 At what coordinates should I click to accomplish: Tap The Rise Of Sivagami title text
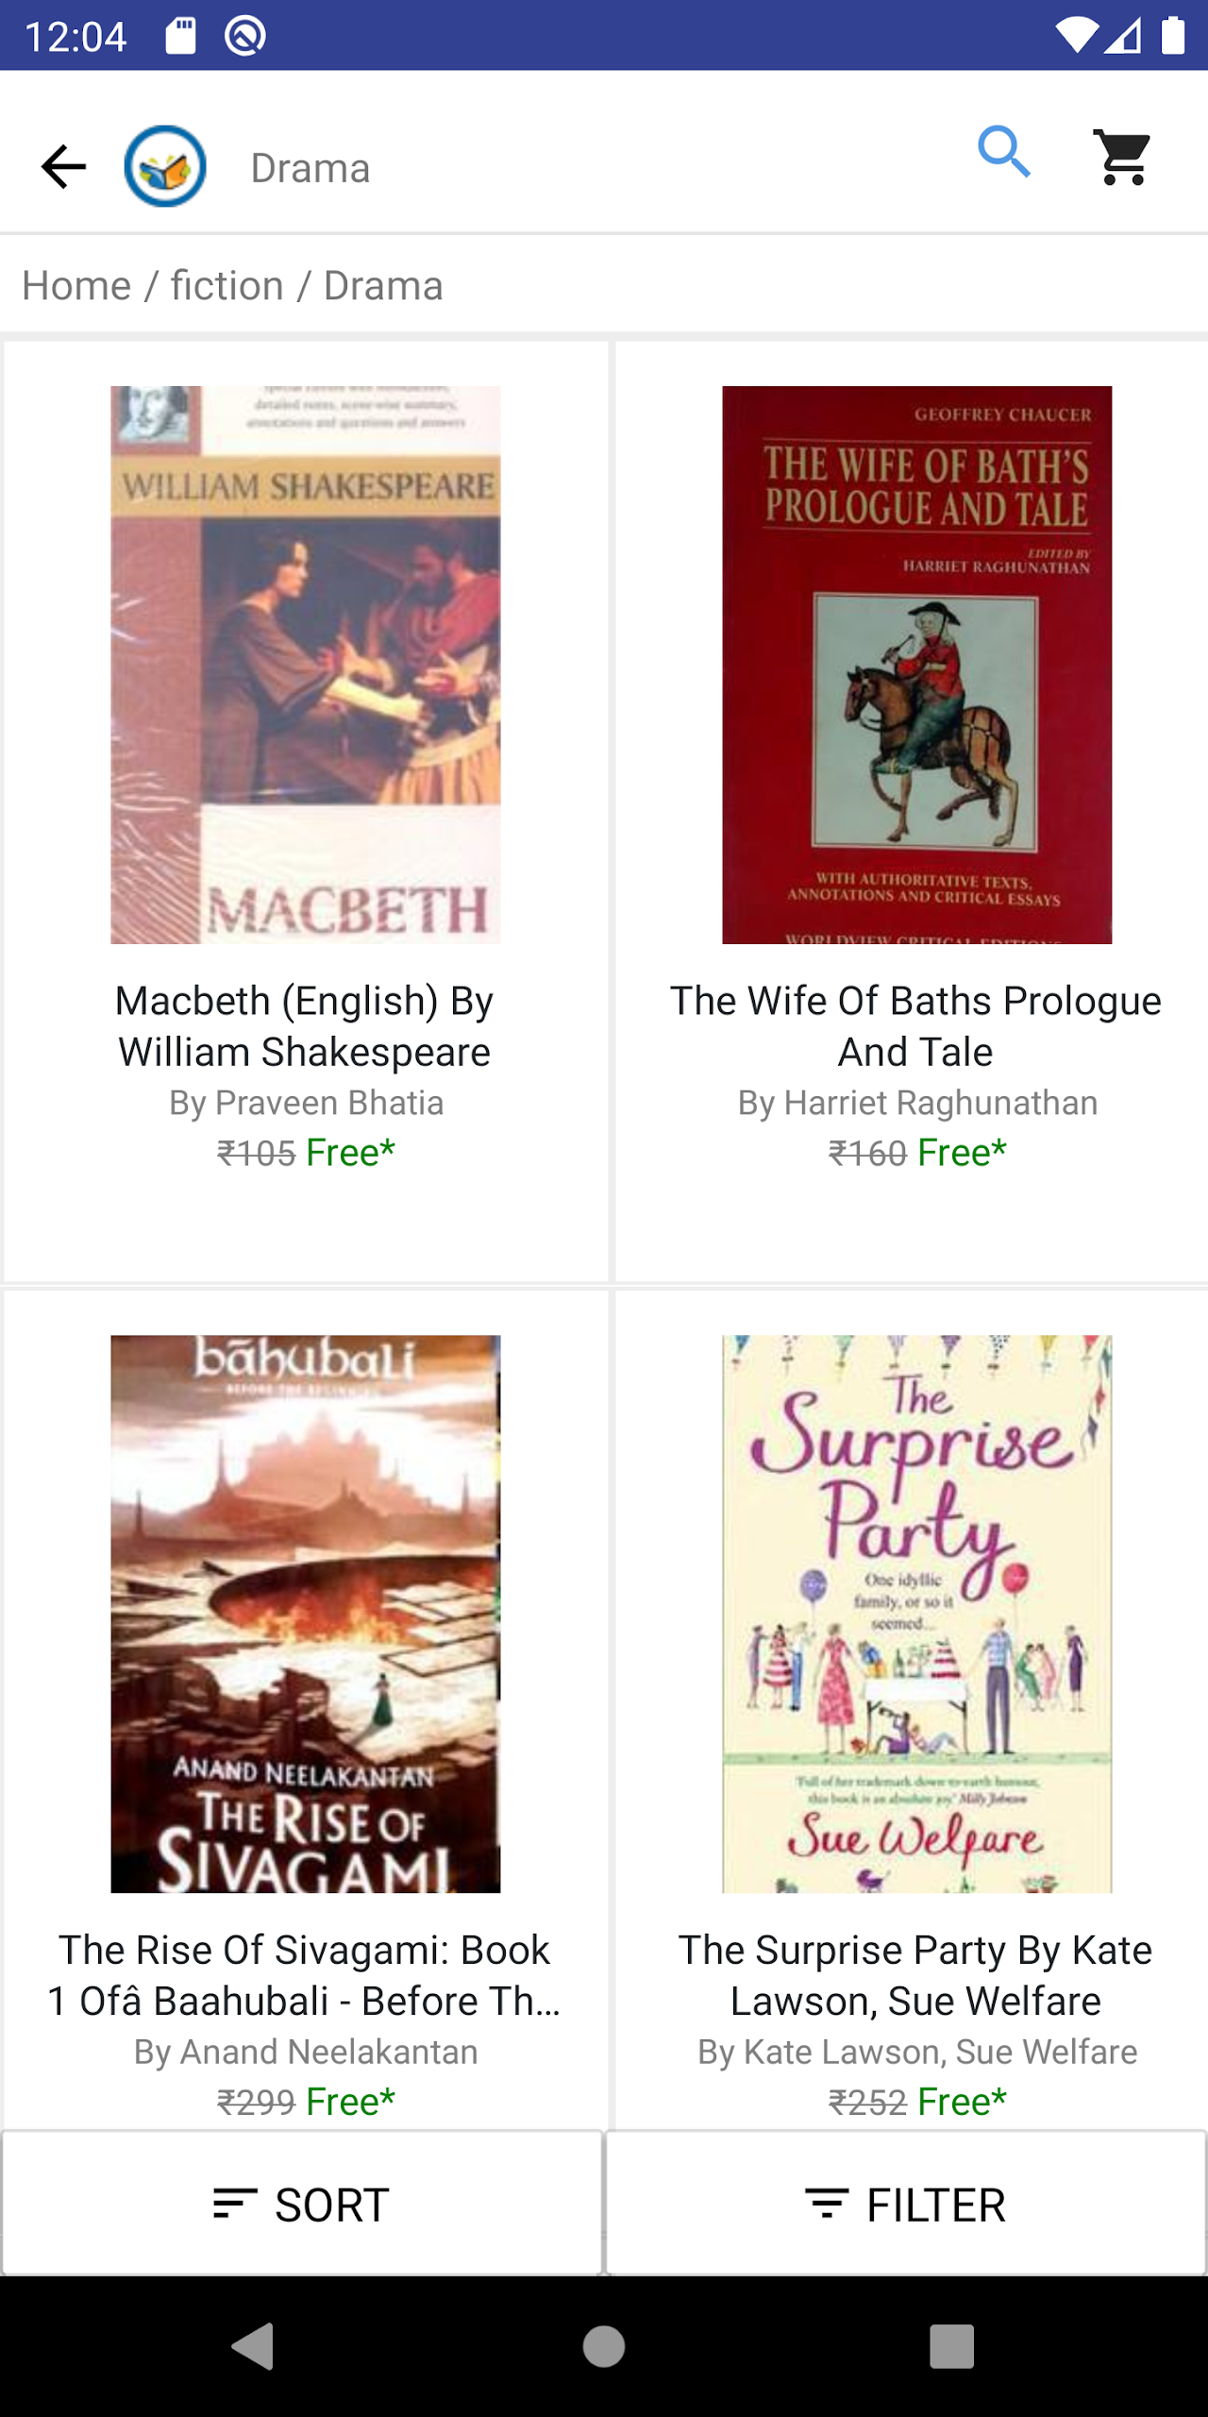[305, 1975]
